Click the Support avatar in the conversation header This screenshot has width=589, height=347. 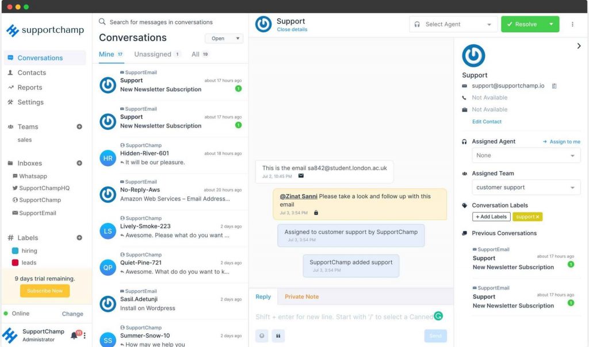tap(263, 24)
